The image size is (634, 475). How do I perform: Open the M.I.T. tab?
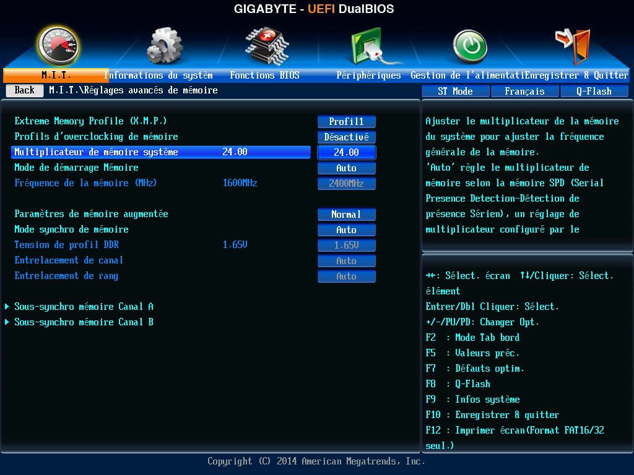(x=56, y=75)
